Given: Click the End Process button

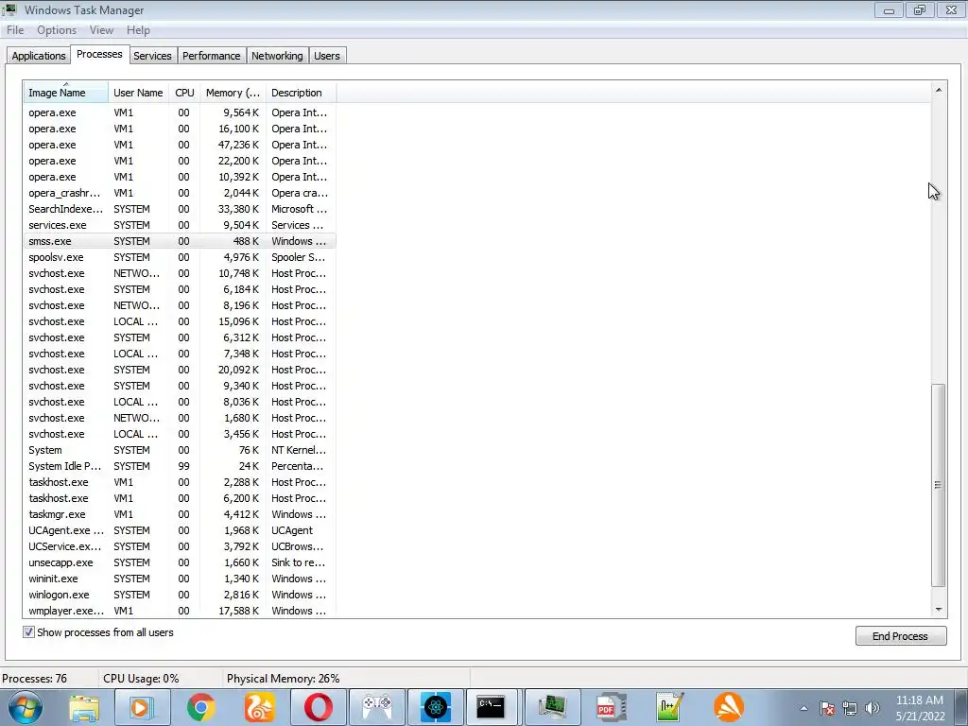Looking at the screenshot, I should pyautogui.click(x=901, y=636).
